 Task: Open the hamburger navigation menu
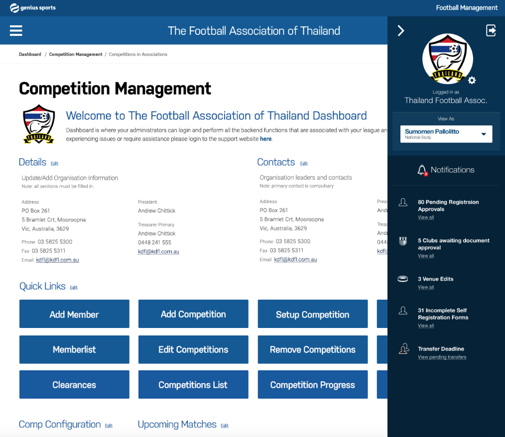(x=16, y=30)
